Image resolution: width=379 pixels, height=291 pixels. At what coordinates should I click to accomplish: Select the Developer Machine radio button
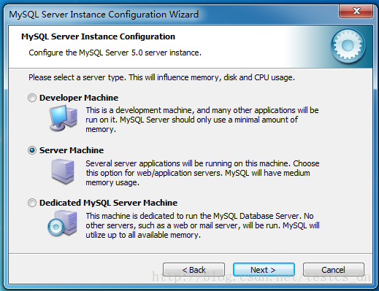click(x=32, y=98)
